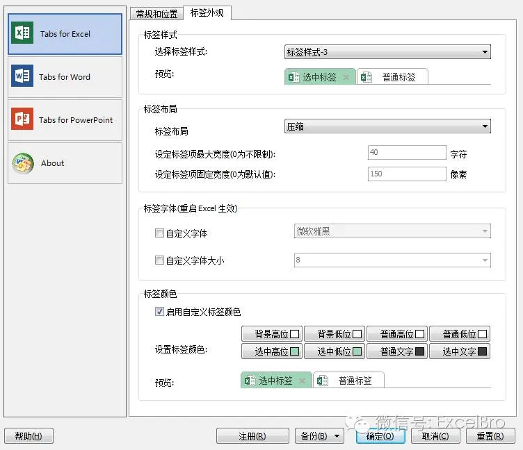The width and height of the screenshot is (523, 450).
Task: Select Tabs for PowerPoint text in sidebar
Action: pyautogui.click(x=76, y=120)
